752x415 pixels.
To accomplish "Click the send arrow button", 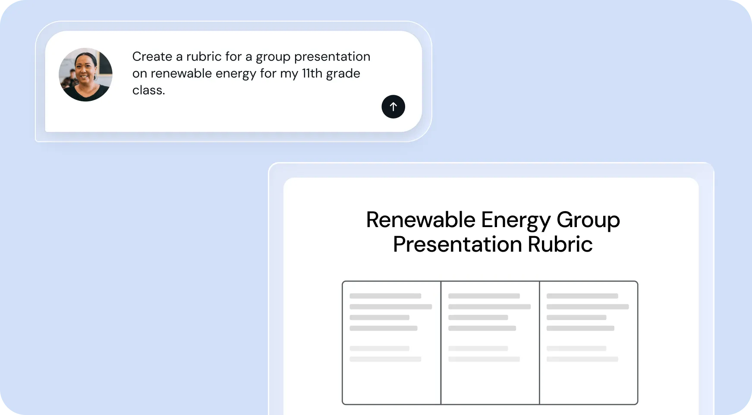I will [393, 106].
